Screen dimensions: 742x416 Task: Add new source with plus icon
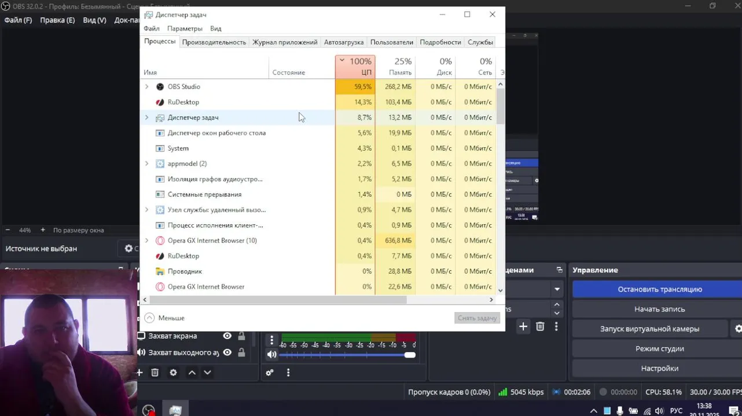click(x=139, y=373)
